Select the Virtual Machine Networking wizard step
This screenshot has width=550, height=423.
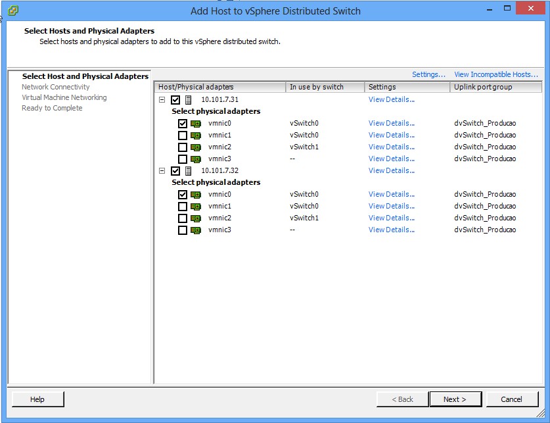(64, 97)
